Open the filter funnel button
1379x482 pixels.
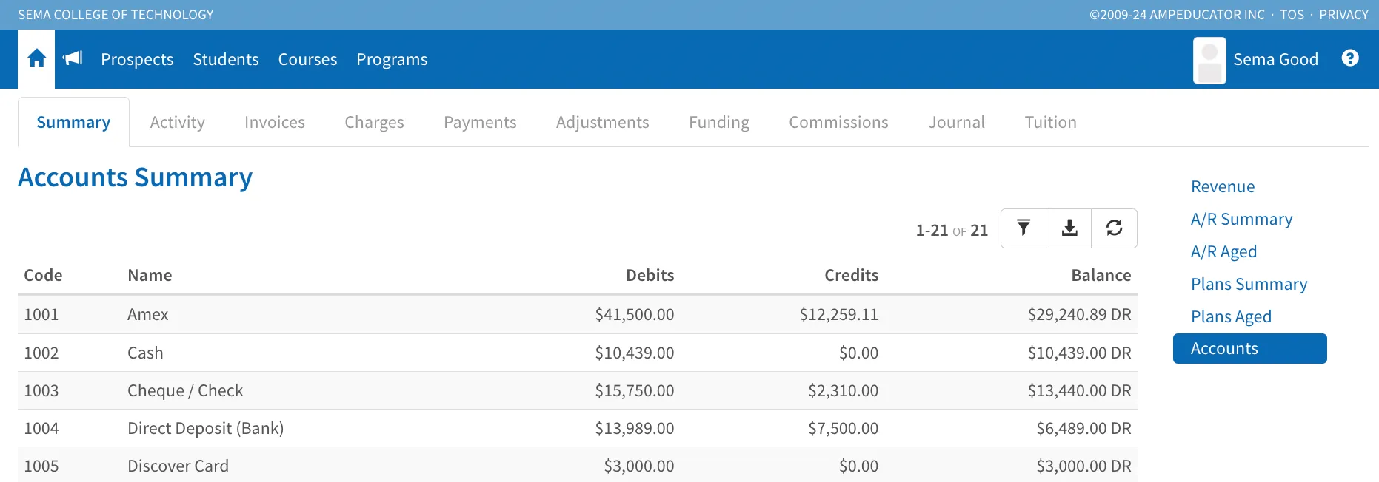pos(1024,228)
